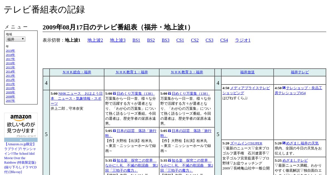Select year 2019年 in menu
334x175 pixels.
pos(10,51)
